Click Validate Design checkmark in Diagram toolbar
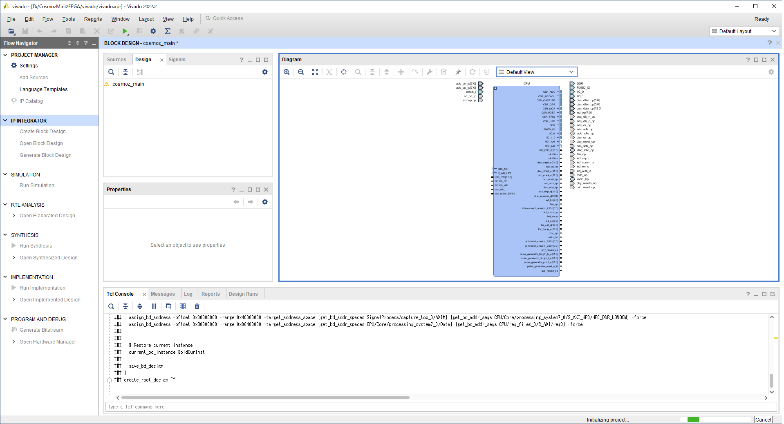 pos(444,72)
